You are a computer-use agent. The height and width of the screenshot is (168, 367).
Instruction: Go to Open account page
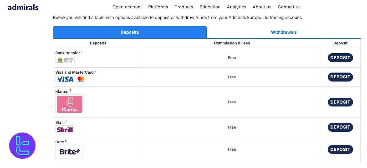(x=127, y=7)
